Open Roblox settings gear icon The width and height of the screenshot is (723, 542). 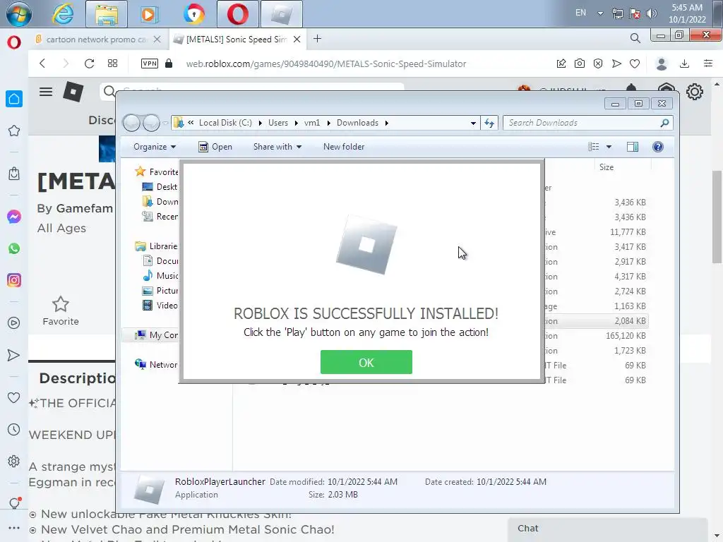pos(695,92)
